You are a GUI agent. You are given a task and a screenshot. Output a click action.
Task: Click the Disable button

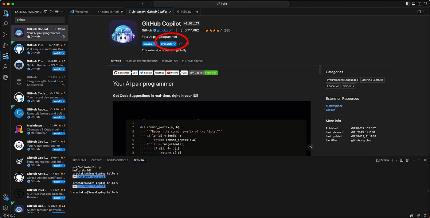pyautogui.click(x=148, y=44)
